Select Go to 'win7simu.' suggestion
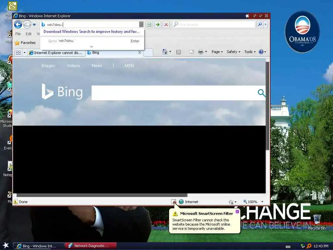The height and width of the screenshot is (250, 333). click(92, 41)
